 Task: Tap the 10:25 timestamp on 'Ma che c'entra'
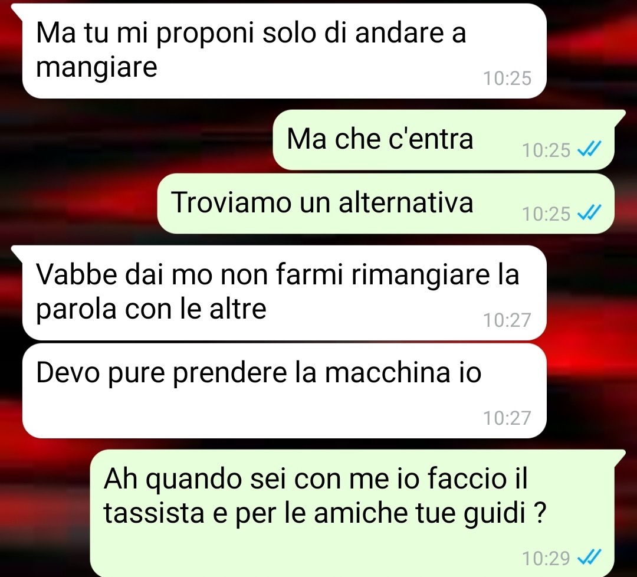coord(546,150)
